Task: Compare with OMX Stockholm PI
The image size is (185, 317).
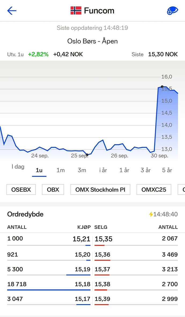Action: [100, 190]
